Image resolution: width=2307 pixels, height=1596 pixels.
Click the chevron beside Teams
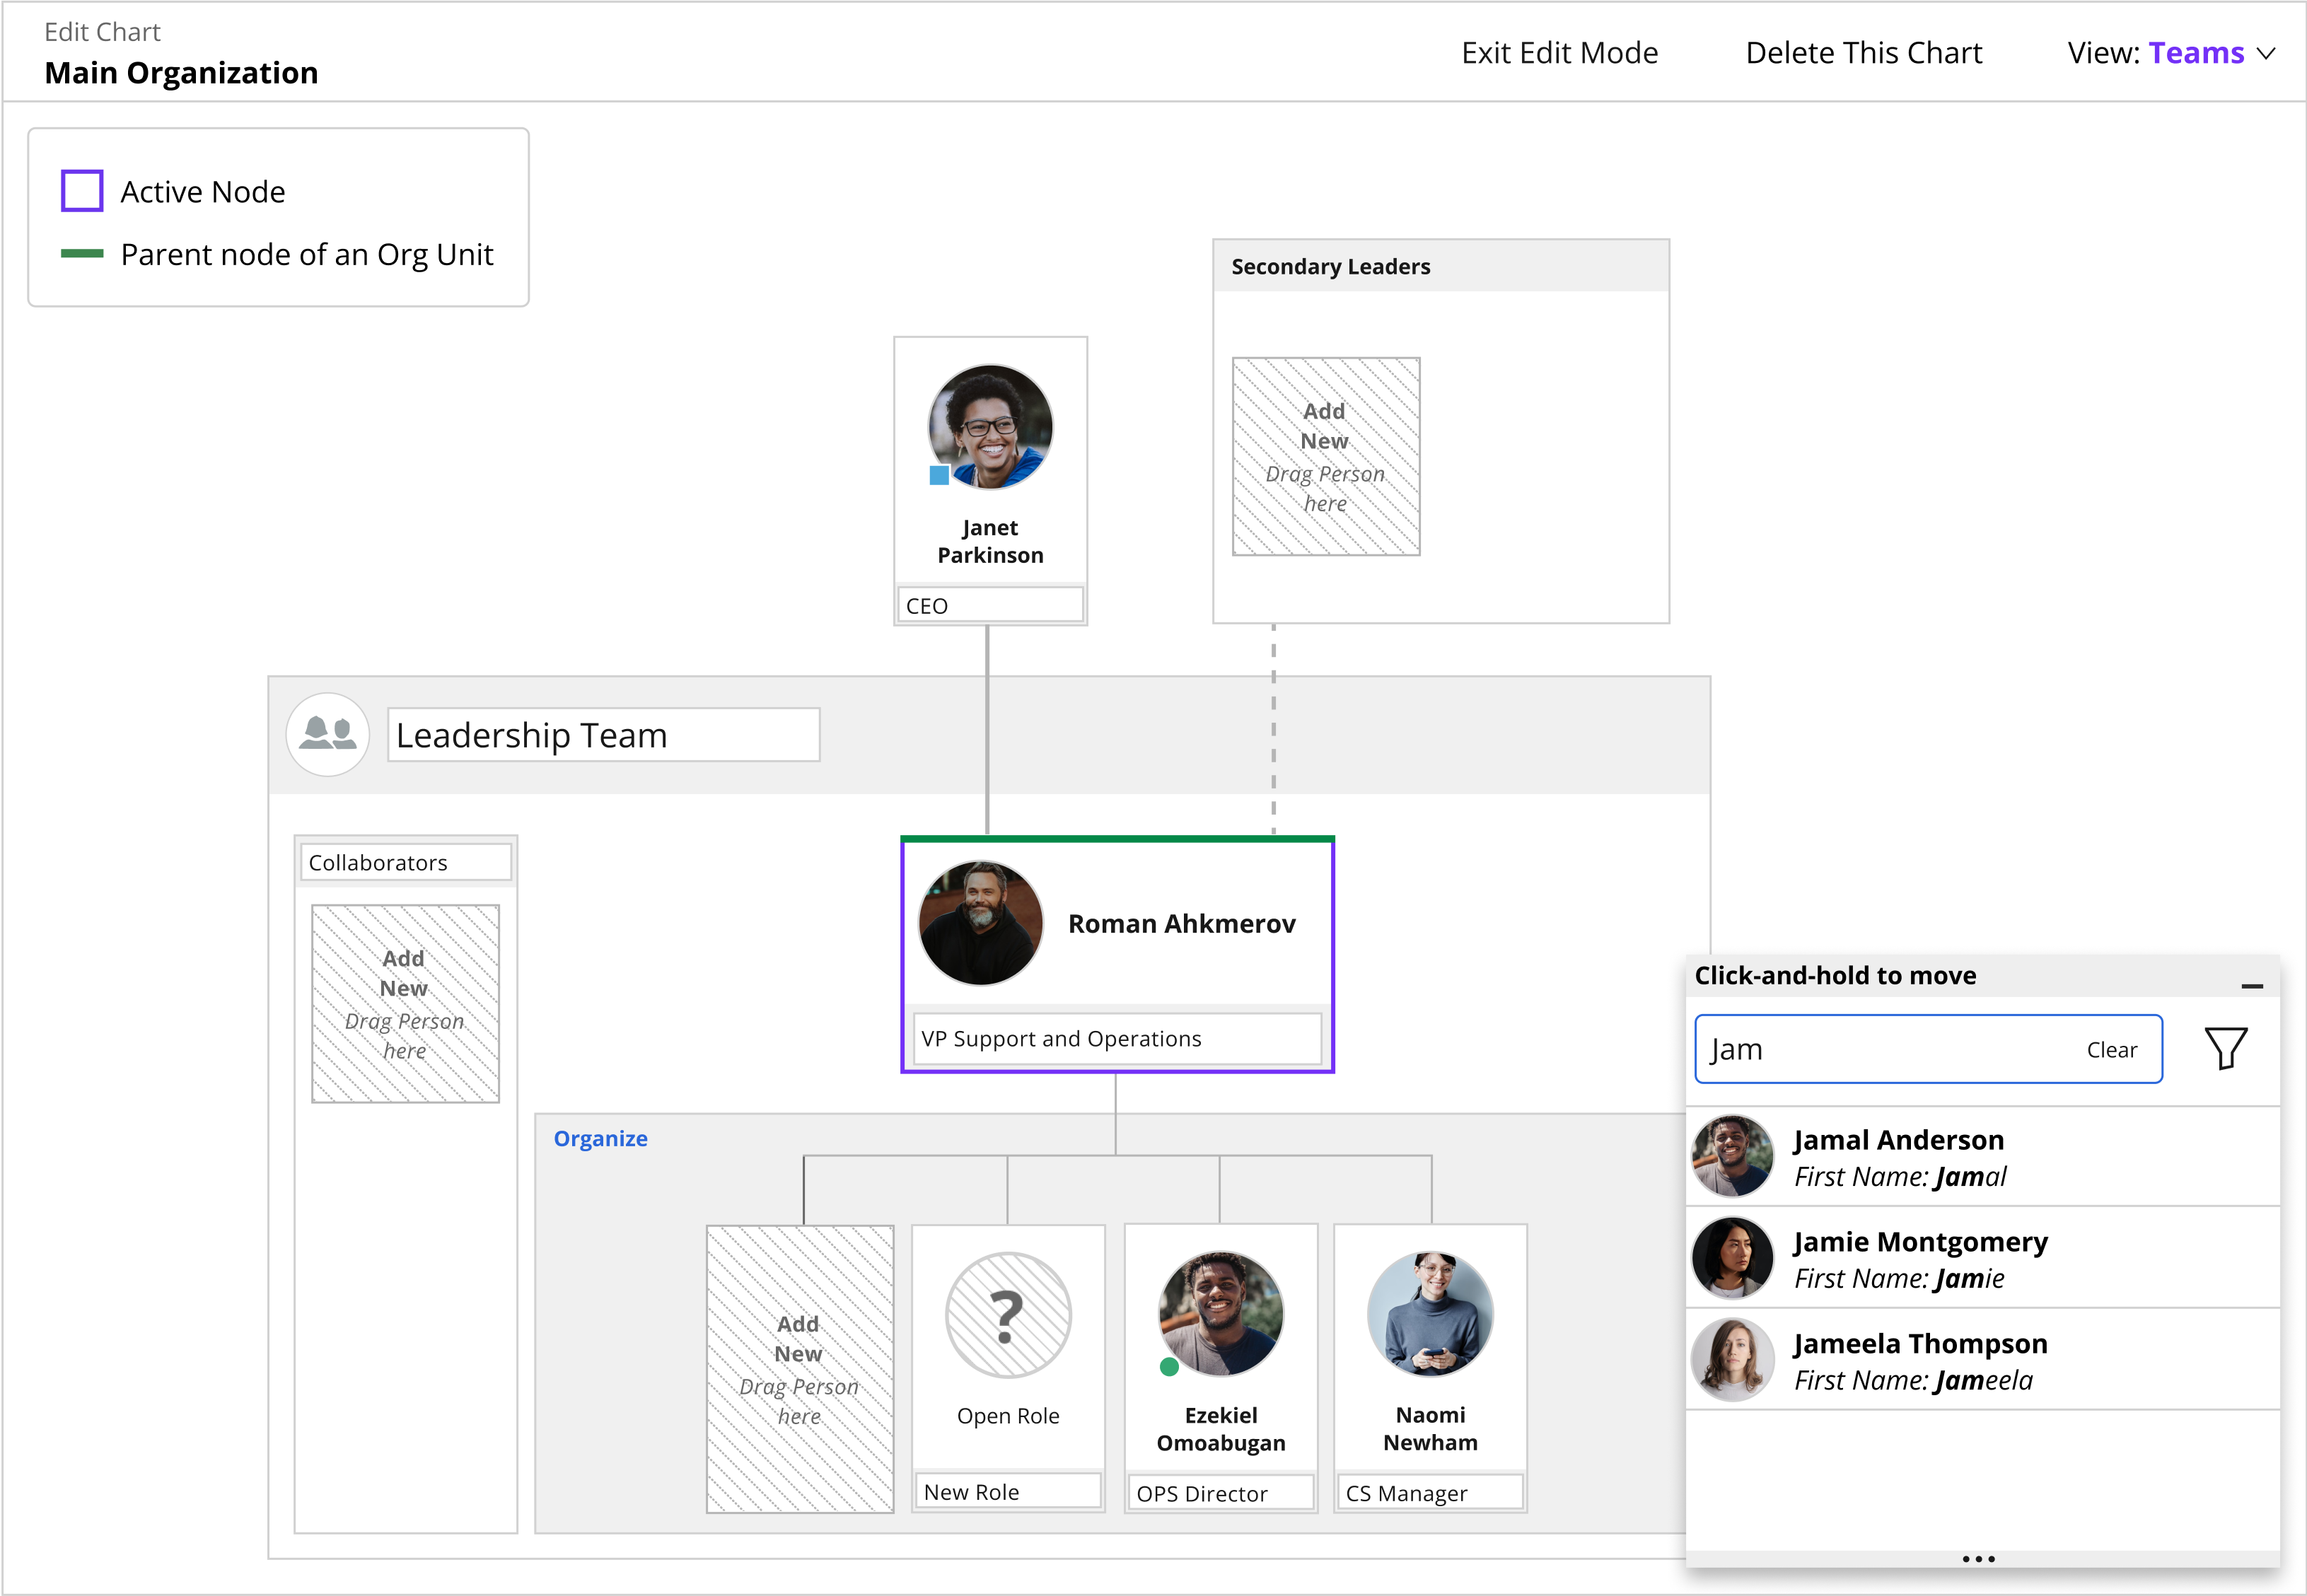coord(2266,54)
